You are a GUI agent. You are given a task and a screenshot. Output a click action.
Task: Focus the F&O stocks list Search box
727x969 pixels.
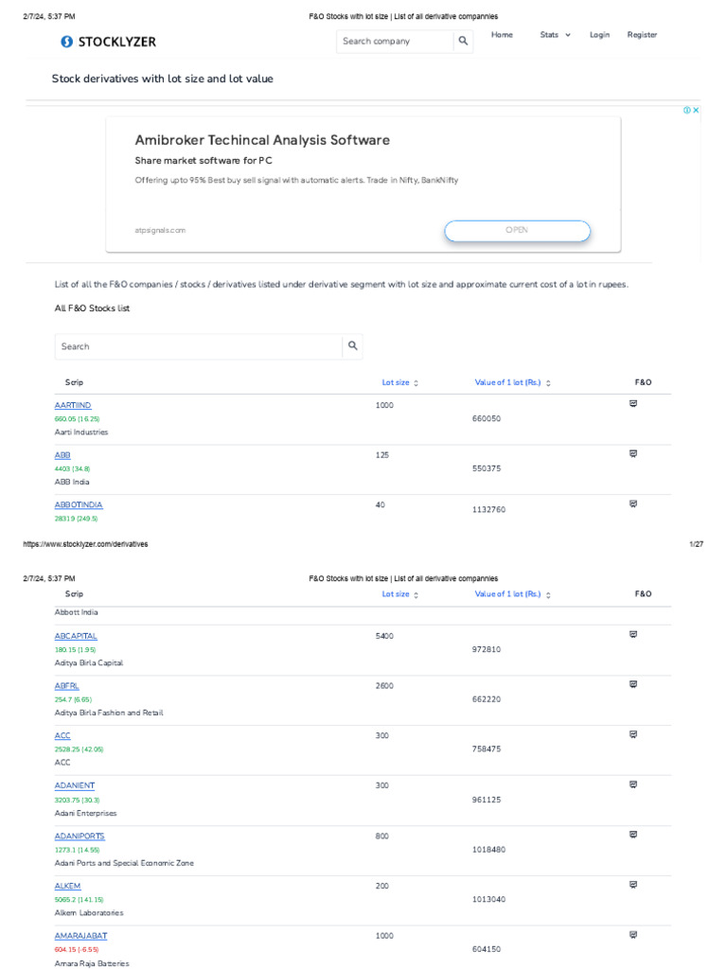click(198, 346)
